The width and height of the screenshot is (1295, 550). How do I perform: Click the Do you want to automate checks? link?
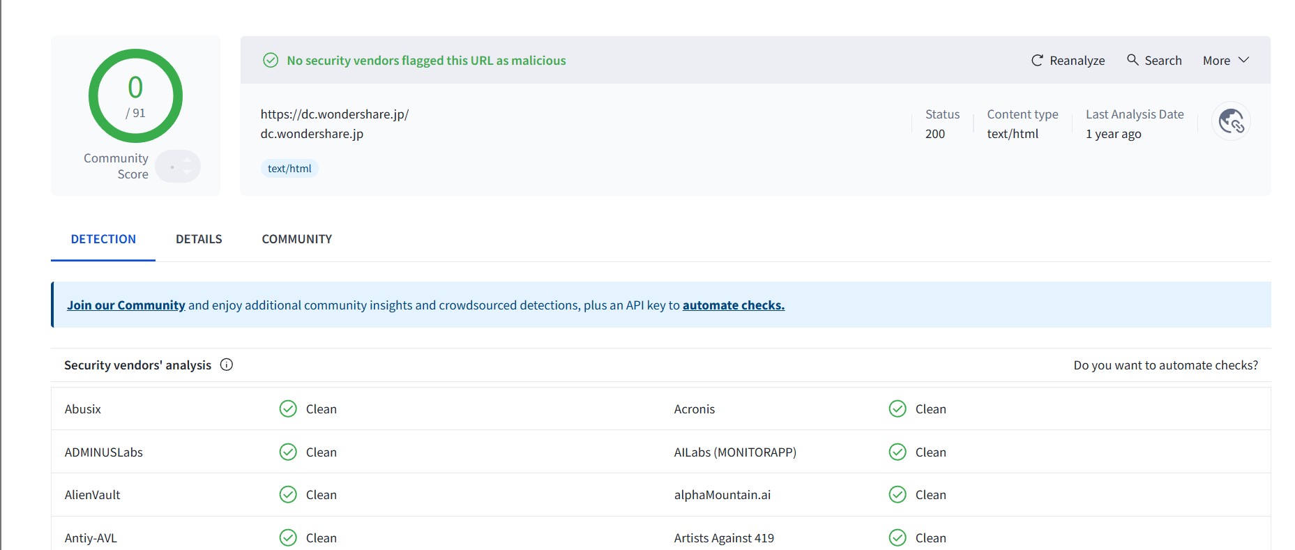tap(1166, 365)
